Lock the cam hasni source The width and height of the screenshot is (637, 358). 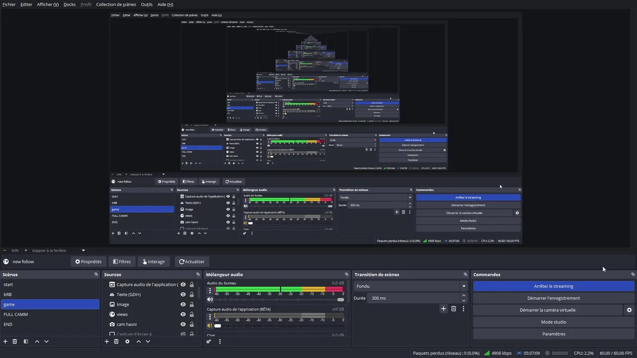[x=192, y=324]
